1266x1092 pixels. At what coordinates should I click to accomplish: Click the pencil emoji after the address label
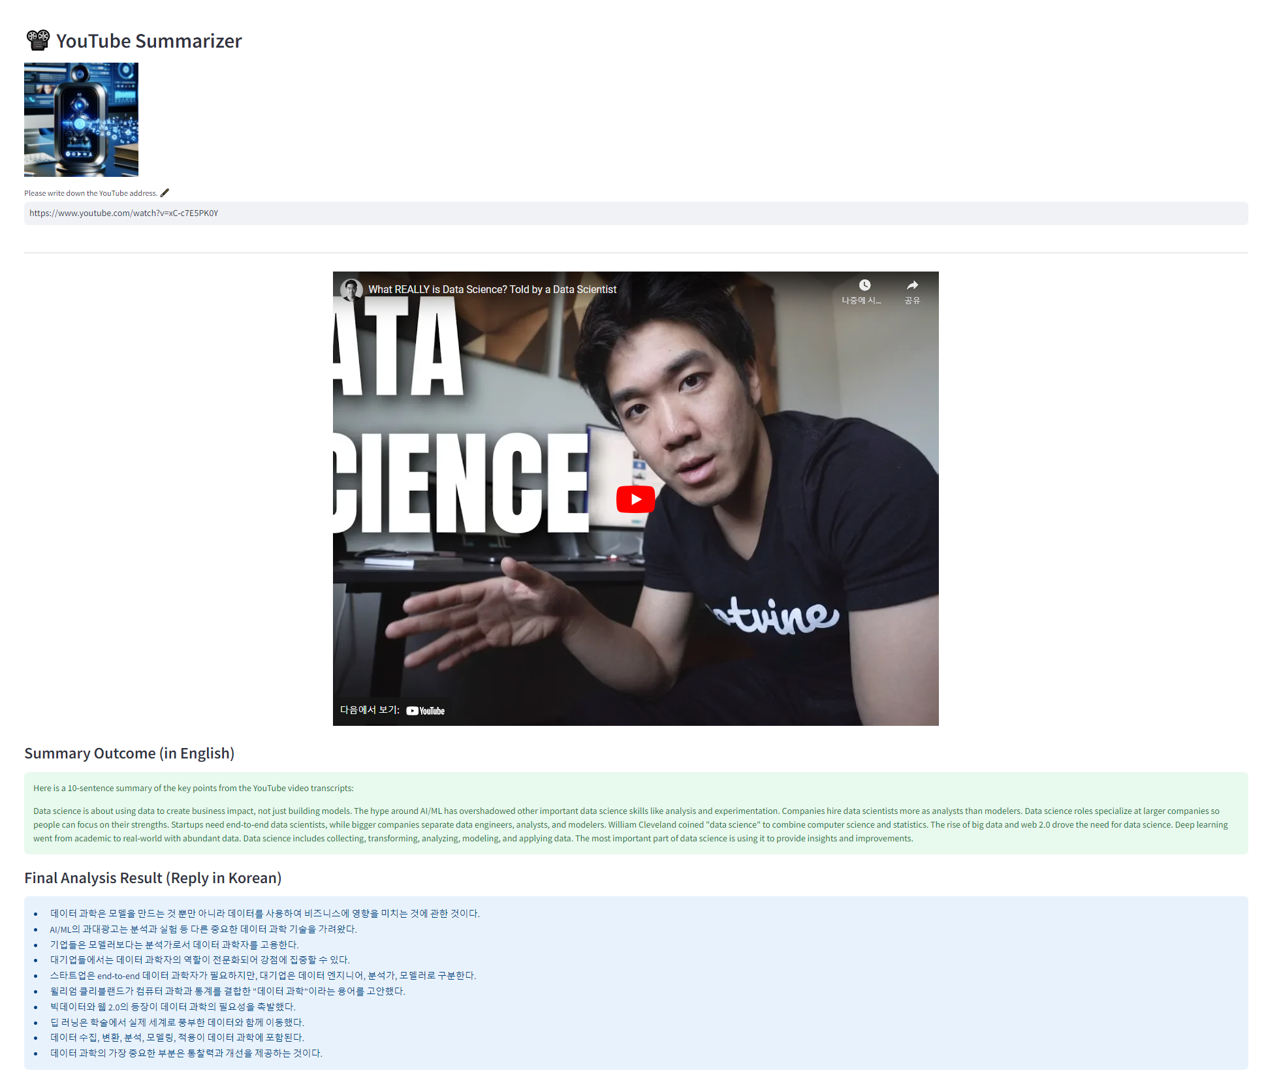(x=165, y=193)
